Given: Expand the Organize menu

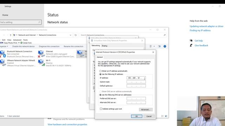Looking at the screenshot, I should [4, 47].
